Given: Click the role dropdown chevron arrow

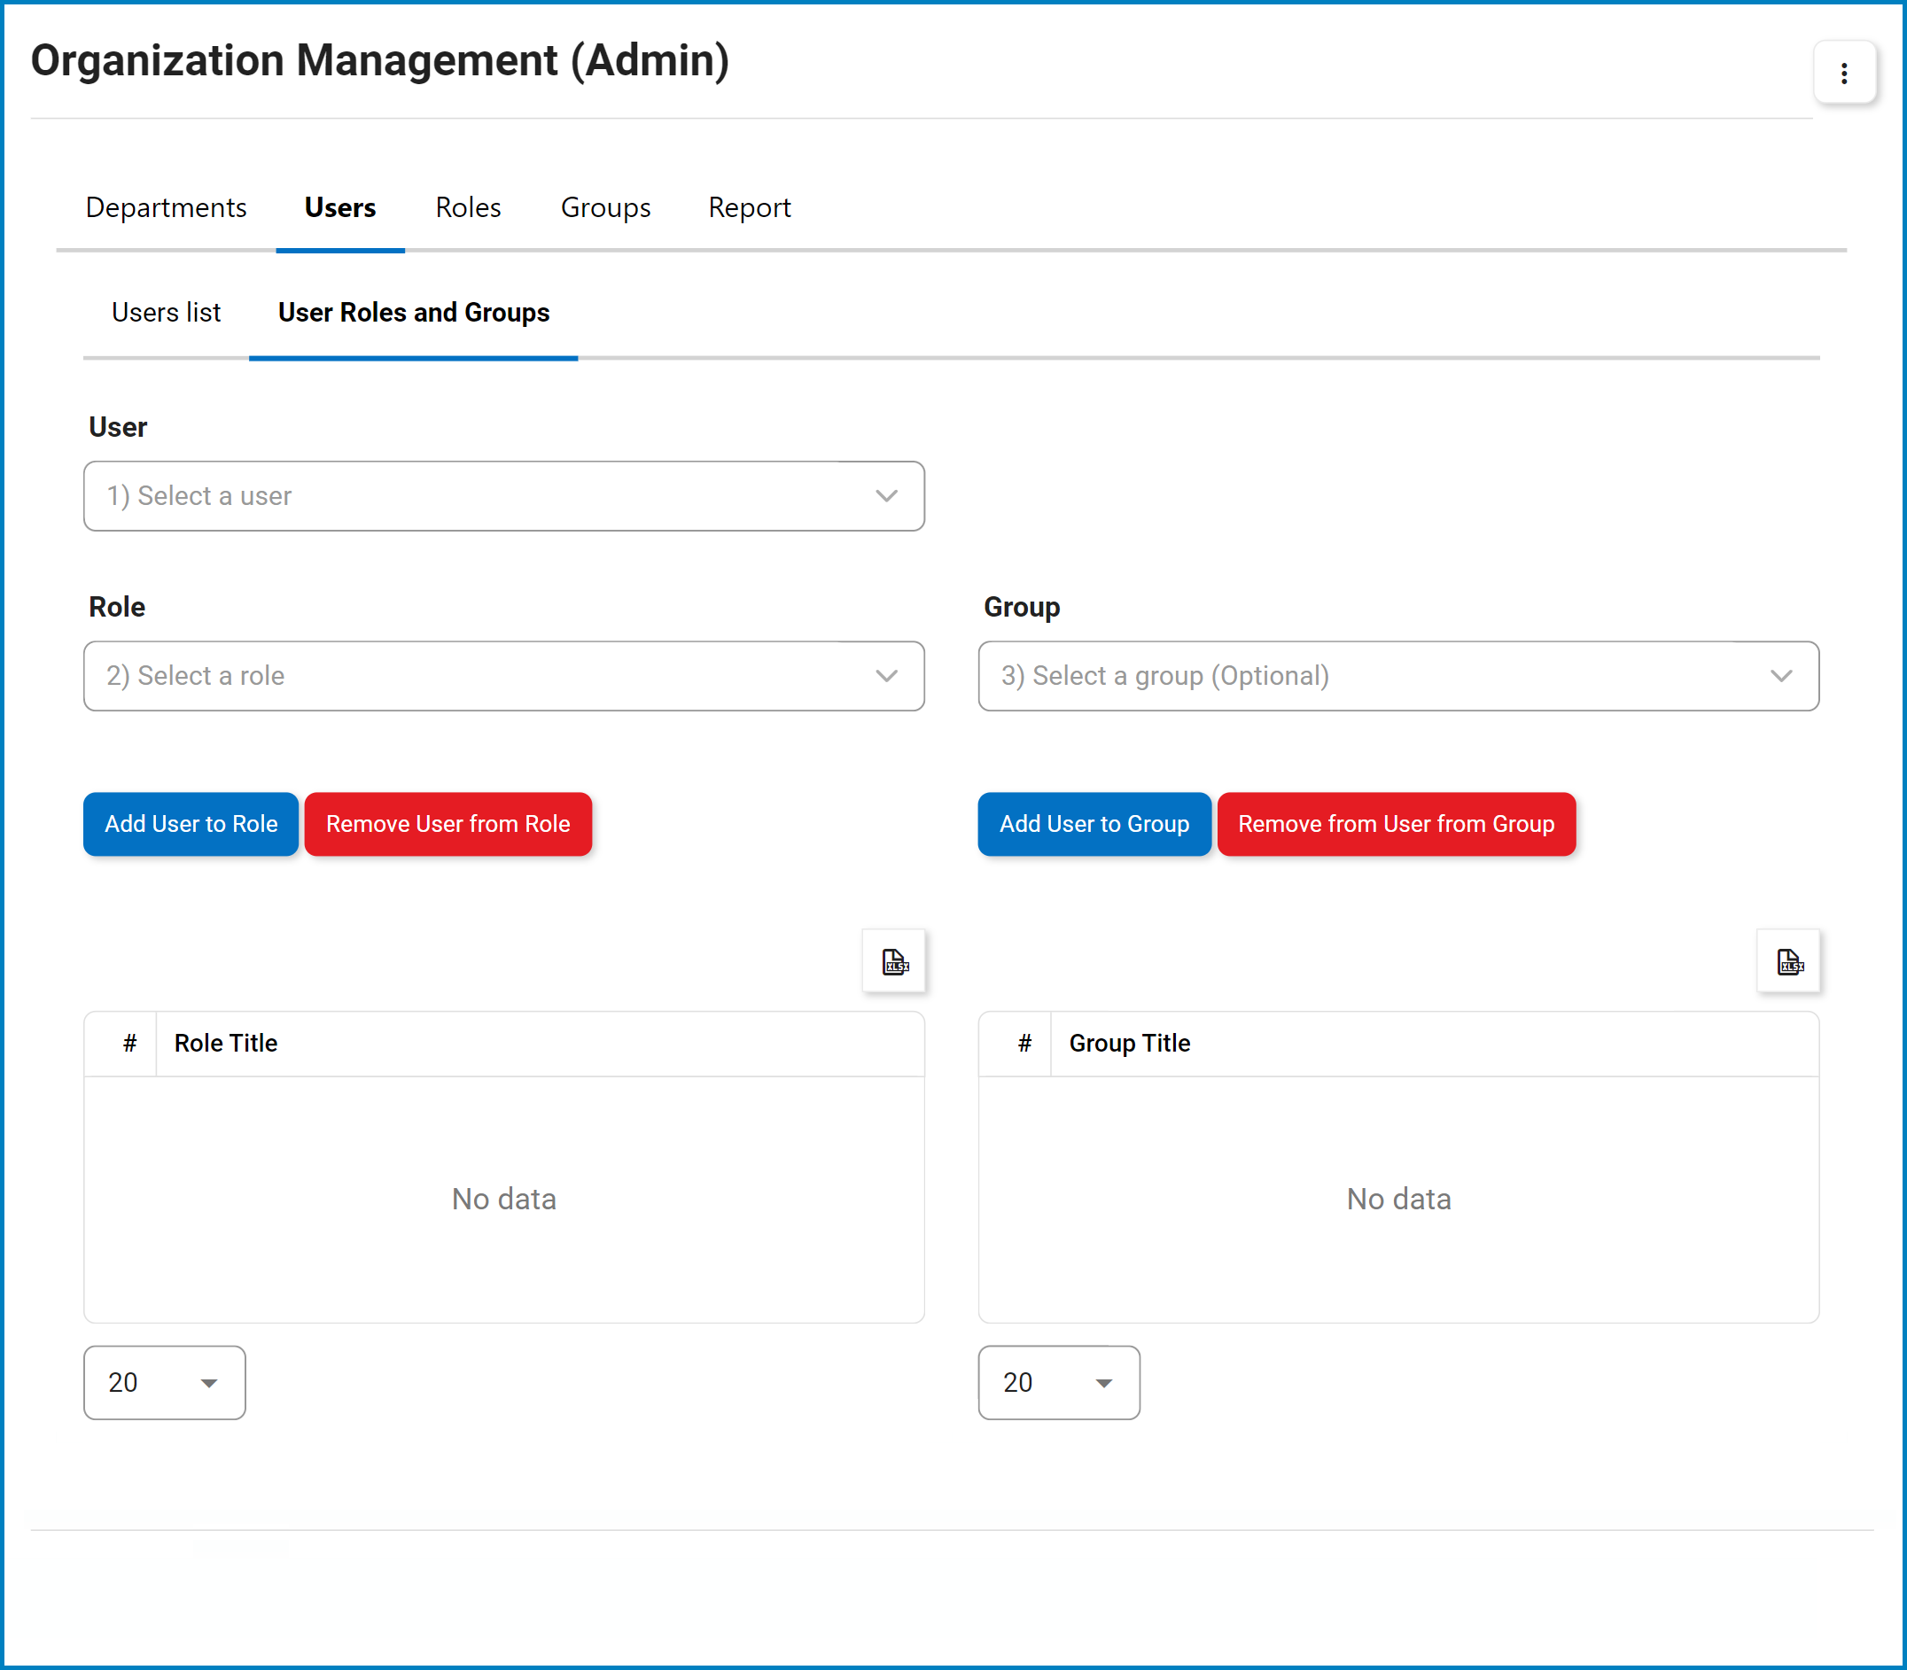Looking at the screenshot, I should (x=886, y=676).
